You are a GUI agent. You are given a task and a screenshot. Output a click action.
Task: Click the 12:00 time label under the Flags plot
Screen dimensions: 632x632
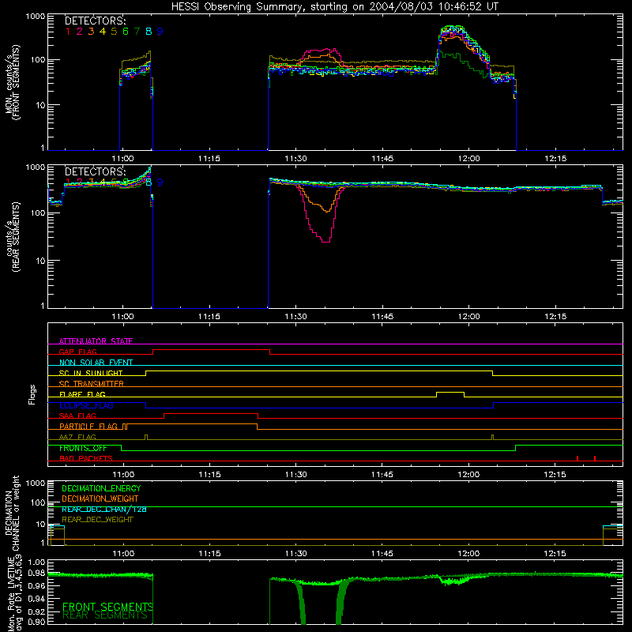pyautogui.click(x=468, y=475)
